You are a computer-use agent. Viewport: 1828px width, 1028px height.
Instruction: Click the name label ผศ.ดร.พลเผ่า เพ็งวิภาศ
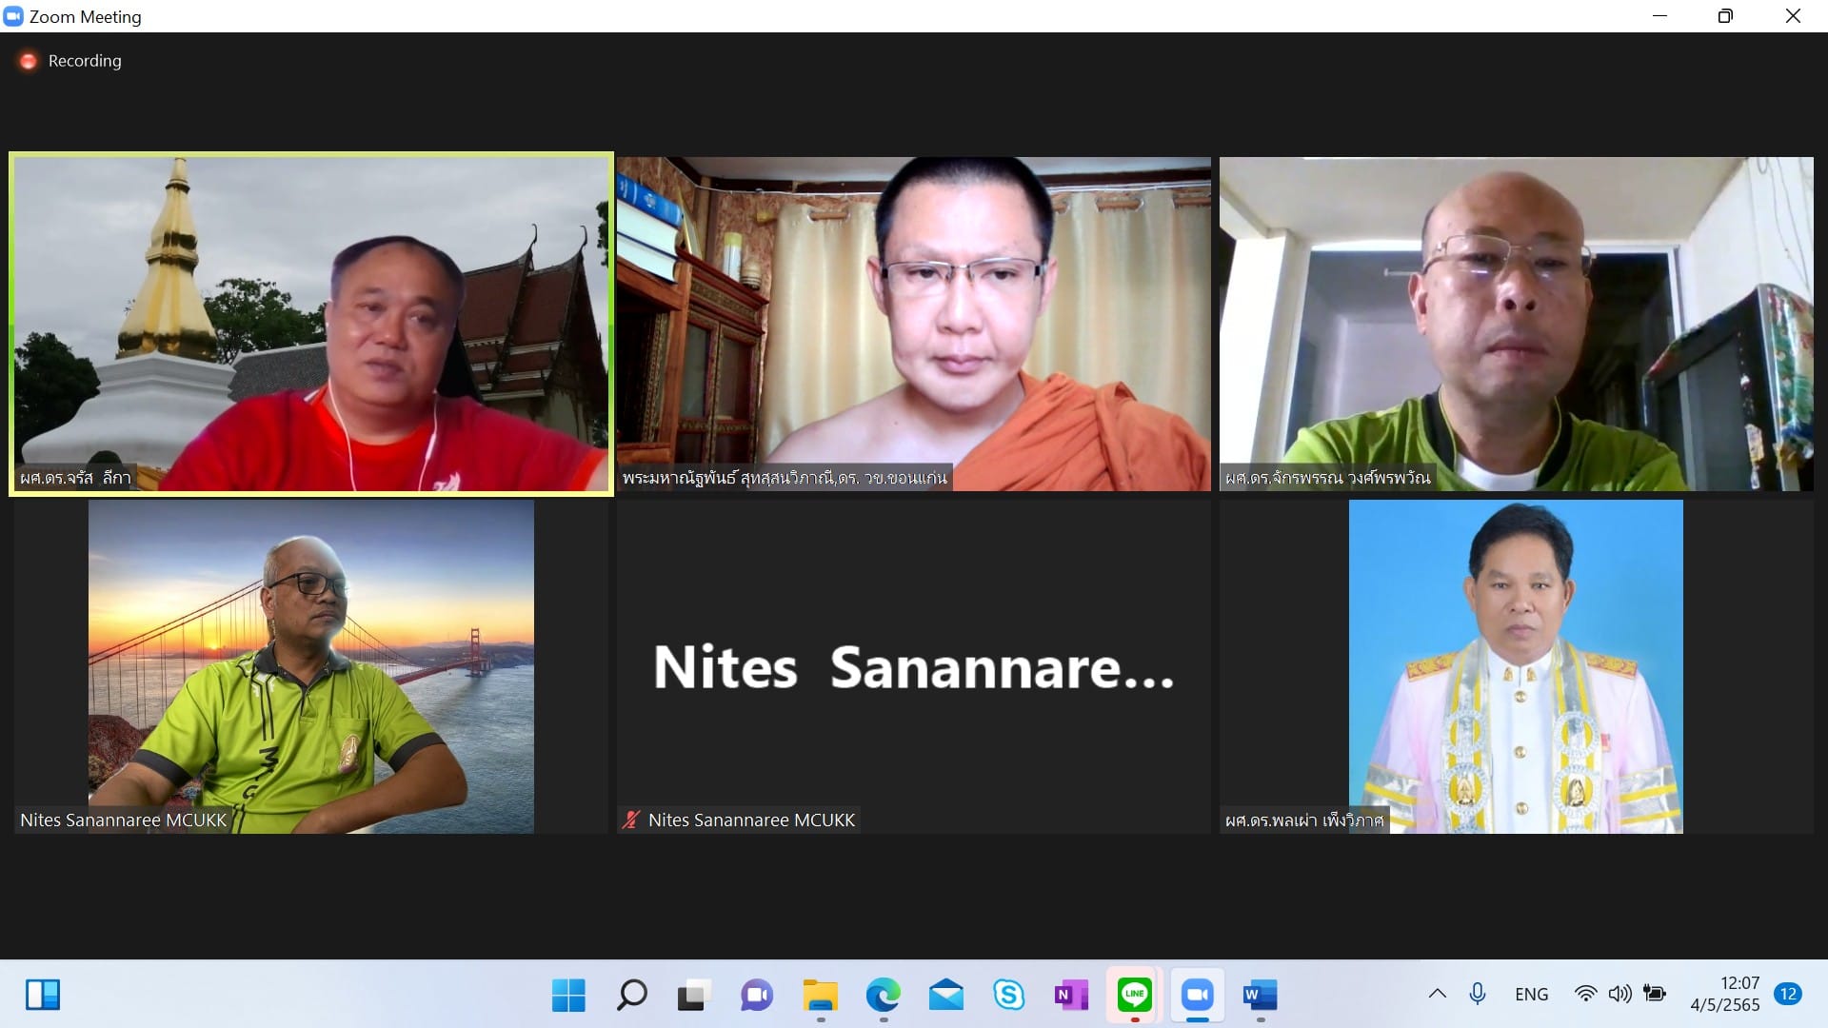1304,820
